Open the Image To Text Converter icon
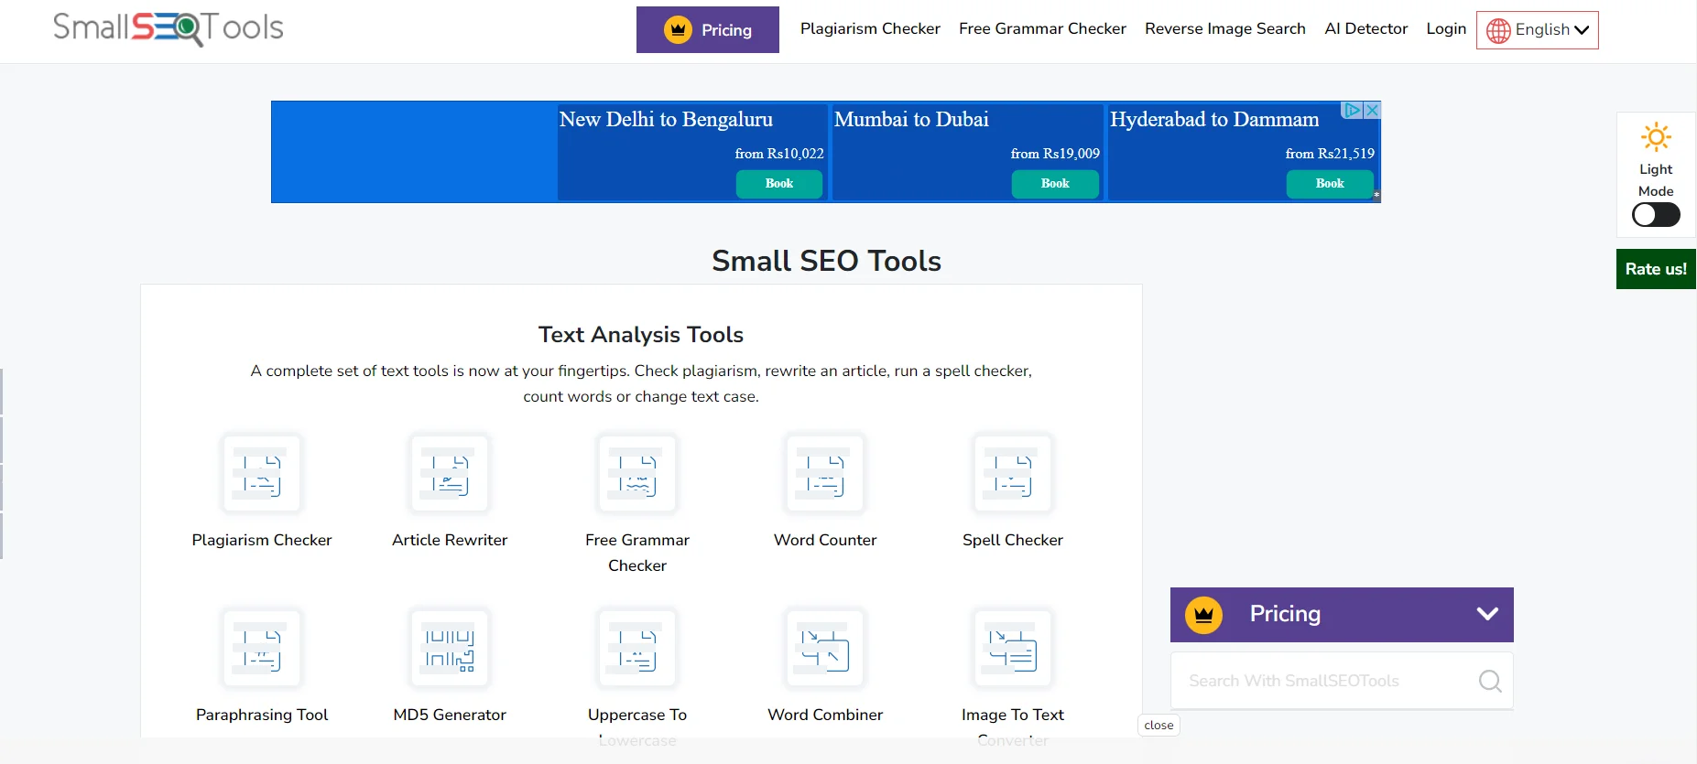The width and height of the screenshot is (1697, 764). click(x=1013, y=648)
